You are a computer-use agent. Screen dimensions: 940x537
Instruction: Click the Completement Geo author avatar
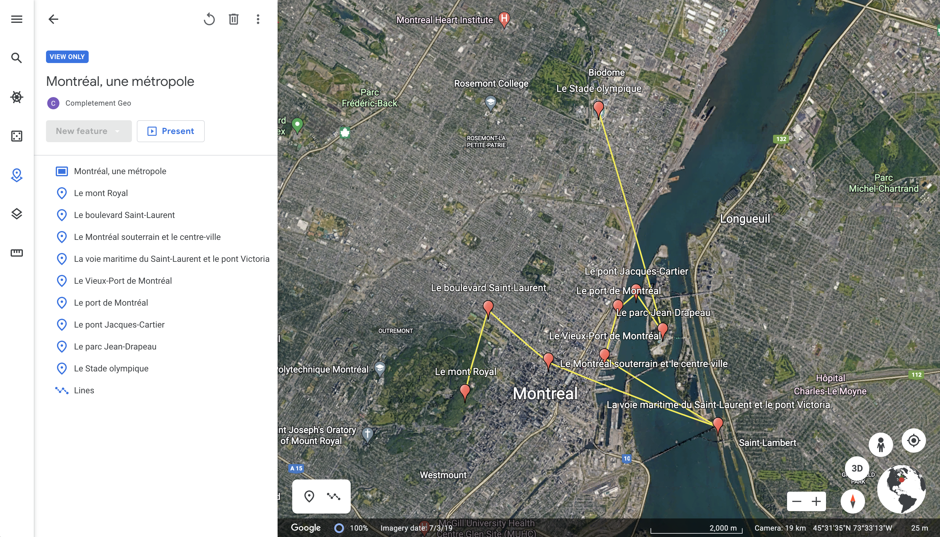(53, 103)
